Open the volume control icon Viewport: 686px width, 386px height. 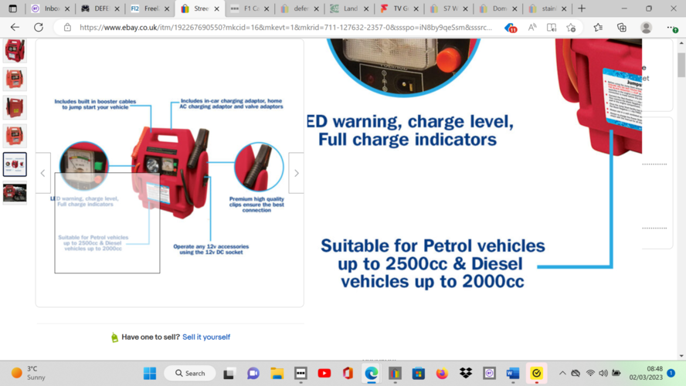603,374
